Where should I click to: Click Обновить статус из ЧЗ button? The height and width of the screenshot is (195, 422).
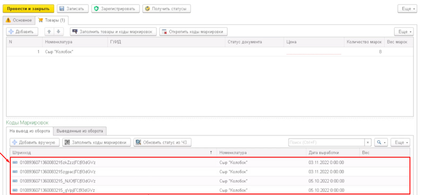point(162,142)
